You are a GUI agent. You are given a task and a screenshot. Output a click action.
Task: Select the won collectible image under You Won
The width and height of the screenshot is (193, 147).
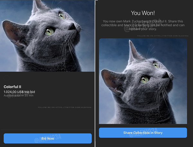coord(143,81)
